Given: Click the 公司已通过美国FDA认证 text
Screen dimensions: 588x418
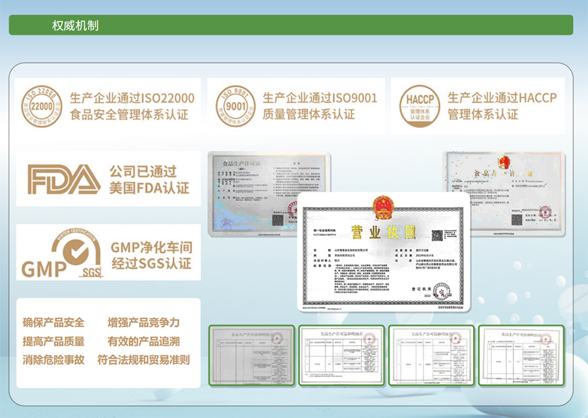Looking at the screenshot, I should point(150,180).
